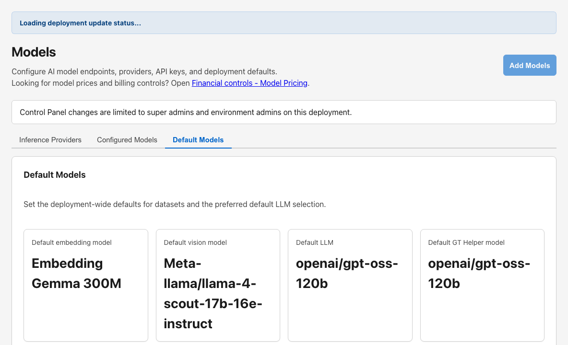Viewport: 568px width, 345px height.
Task: Click 'Configure AI model endpoints' description line
Action: click(144, 71)
